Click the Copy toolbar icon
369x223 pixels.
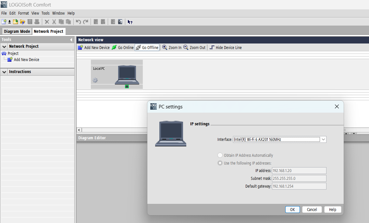pyautogui.click(x=61, y=22)
